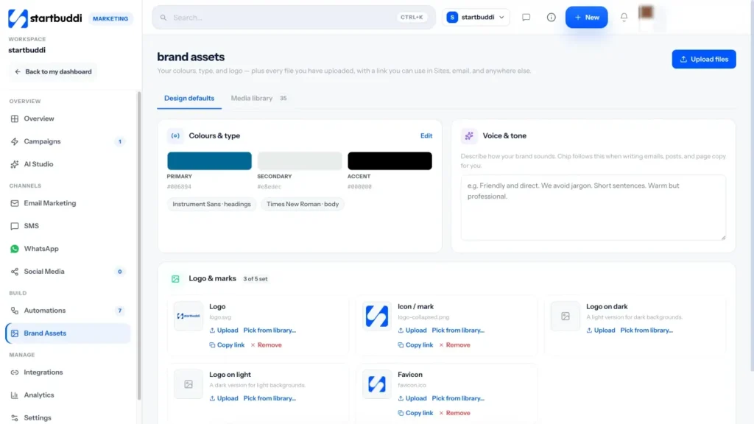
Task: Click the empty Logo on dark placeholder
Action: (565, 317)
